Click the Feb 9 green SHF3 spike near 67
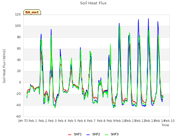Viewport: 187px width, 140px height. pyautogui.click(x=110, y=45)
